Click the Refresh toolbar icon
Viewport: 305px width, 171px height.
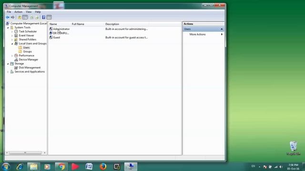(x=32, y=17)
